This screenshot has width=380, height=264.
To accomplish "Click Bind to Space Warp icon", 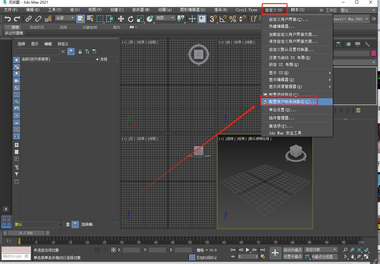I will [x=48, y=19].
